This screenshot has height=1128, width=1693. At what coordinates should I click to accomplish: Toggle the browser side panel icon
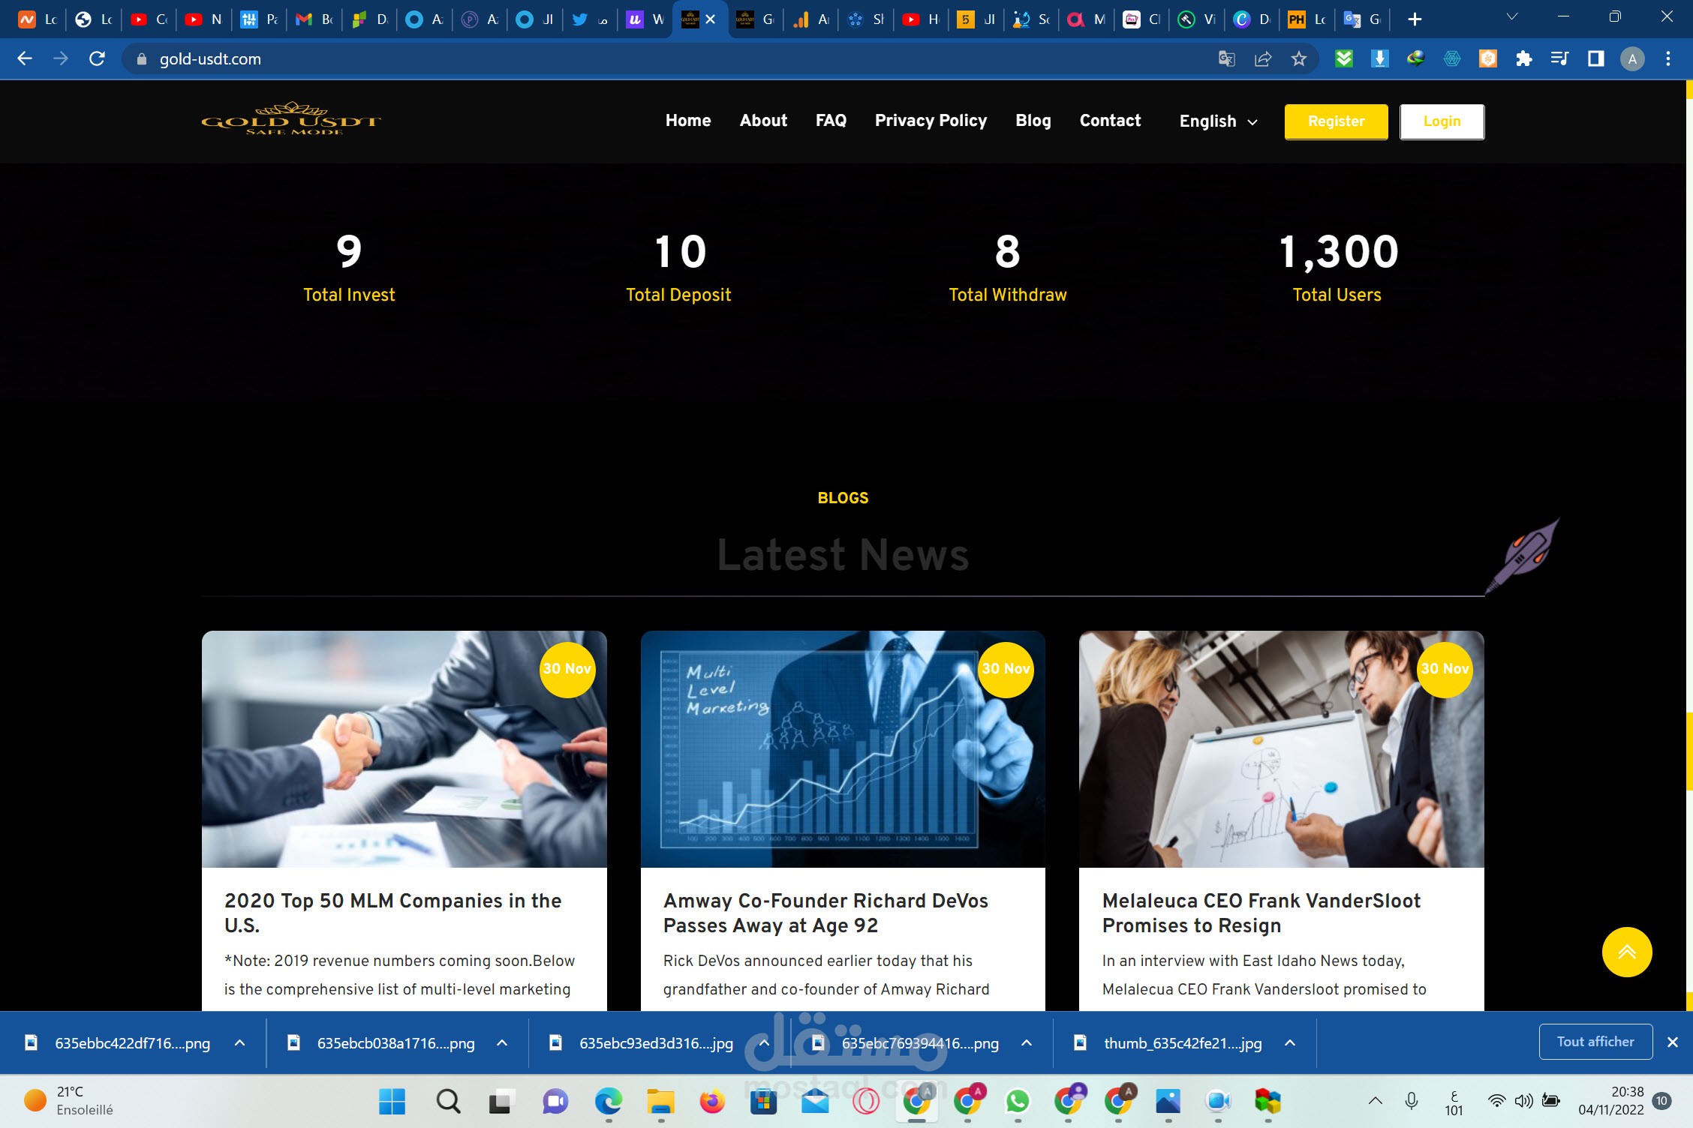tap(1595, 58)
